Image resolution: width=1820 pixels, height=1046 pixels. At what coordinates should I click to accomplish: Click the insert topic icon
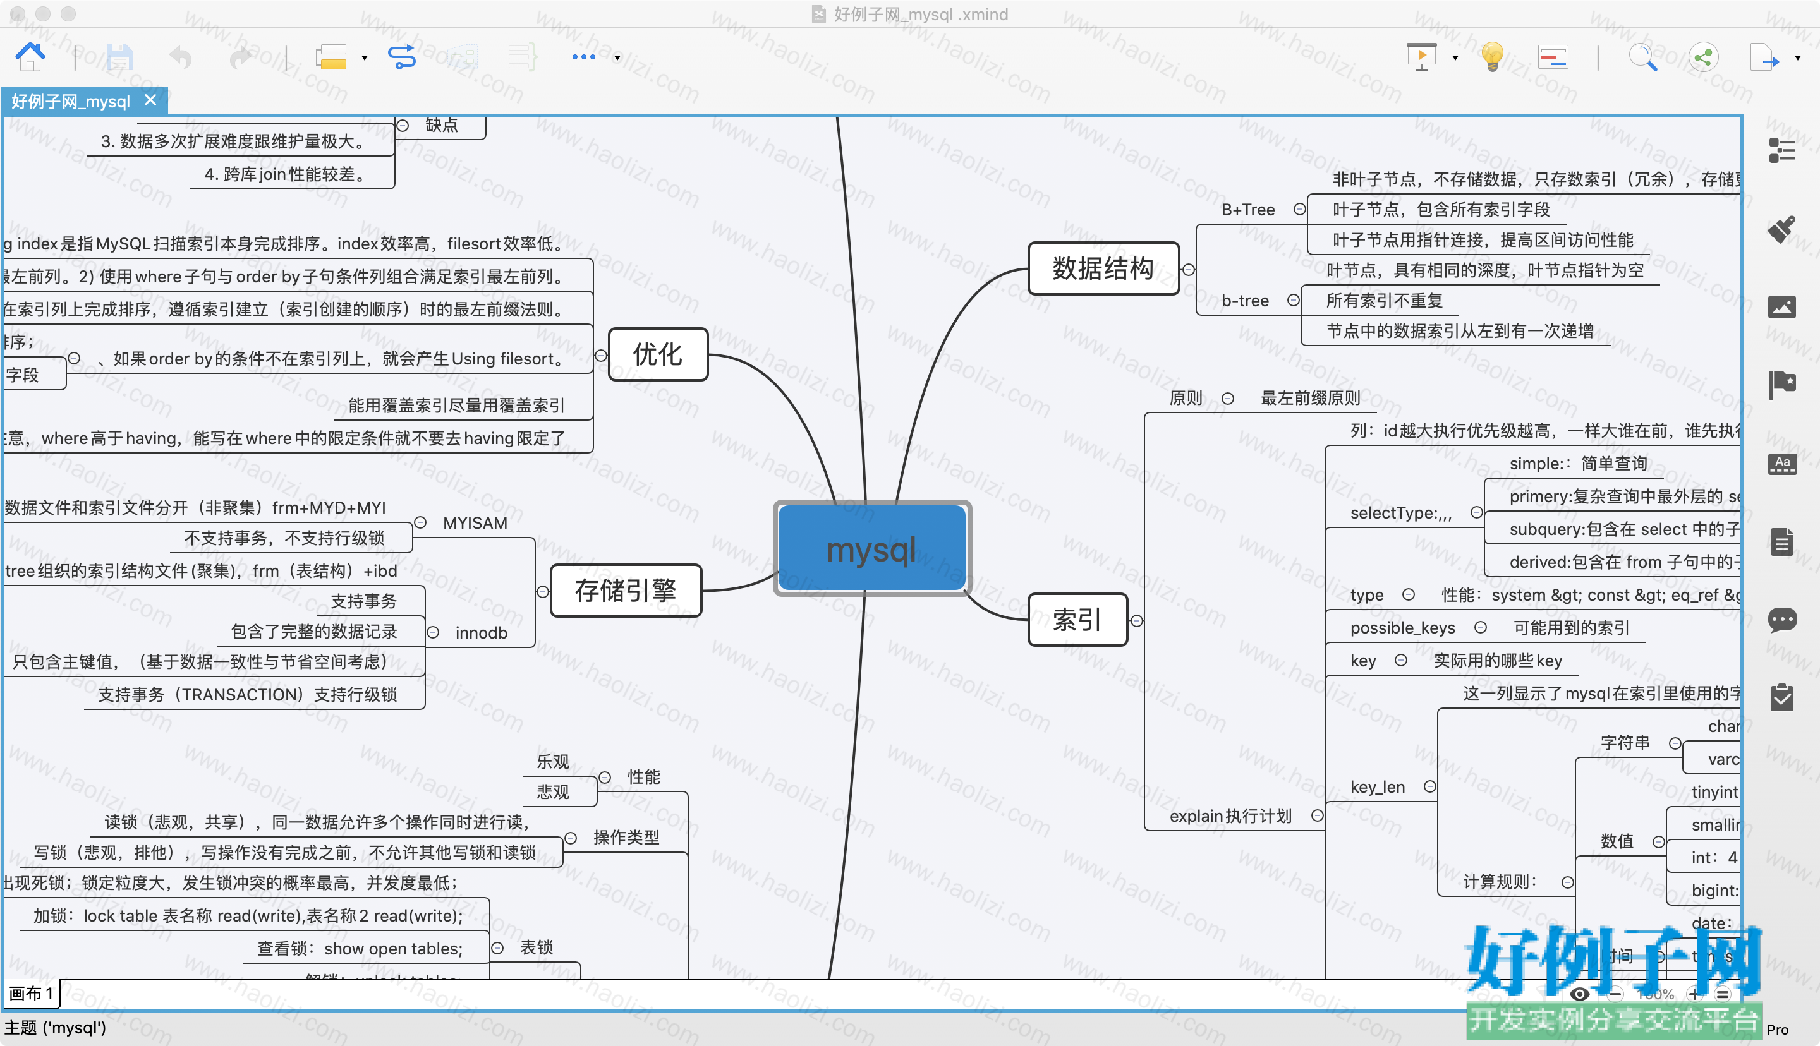point(331,57)
